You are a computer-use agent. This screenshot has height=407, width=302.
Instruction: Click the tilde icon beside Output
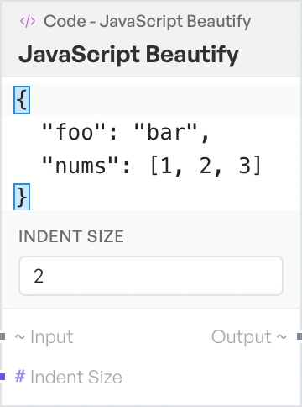(282, 336)
